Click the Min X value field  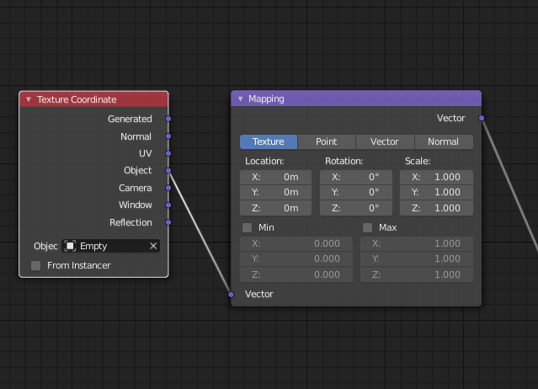click(296, 243)
